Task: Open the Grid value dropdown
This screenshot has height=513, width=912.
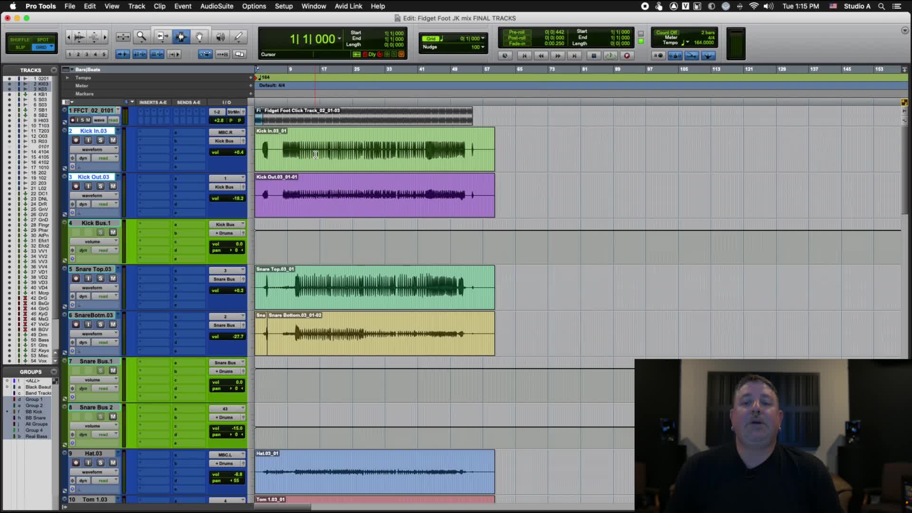Action: point(483,38)
